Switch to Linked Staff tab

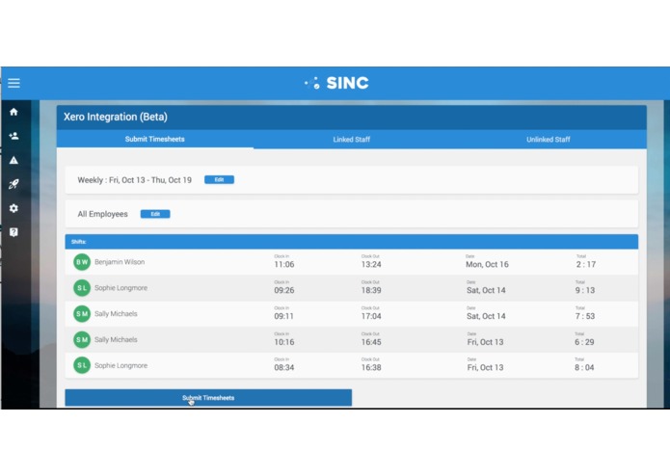[x=352, y=139]
